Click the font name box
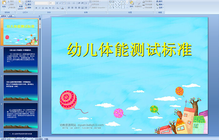 42,3
